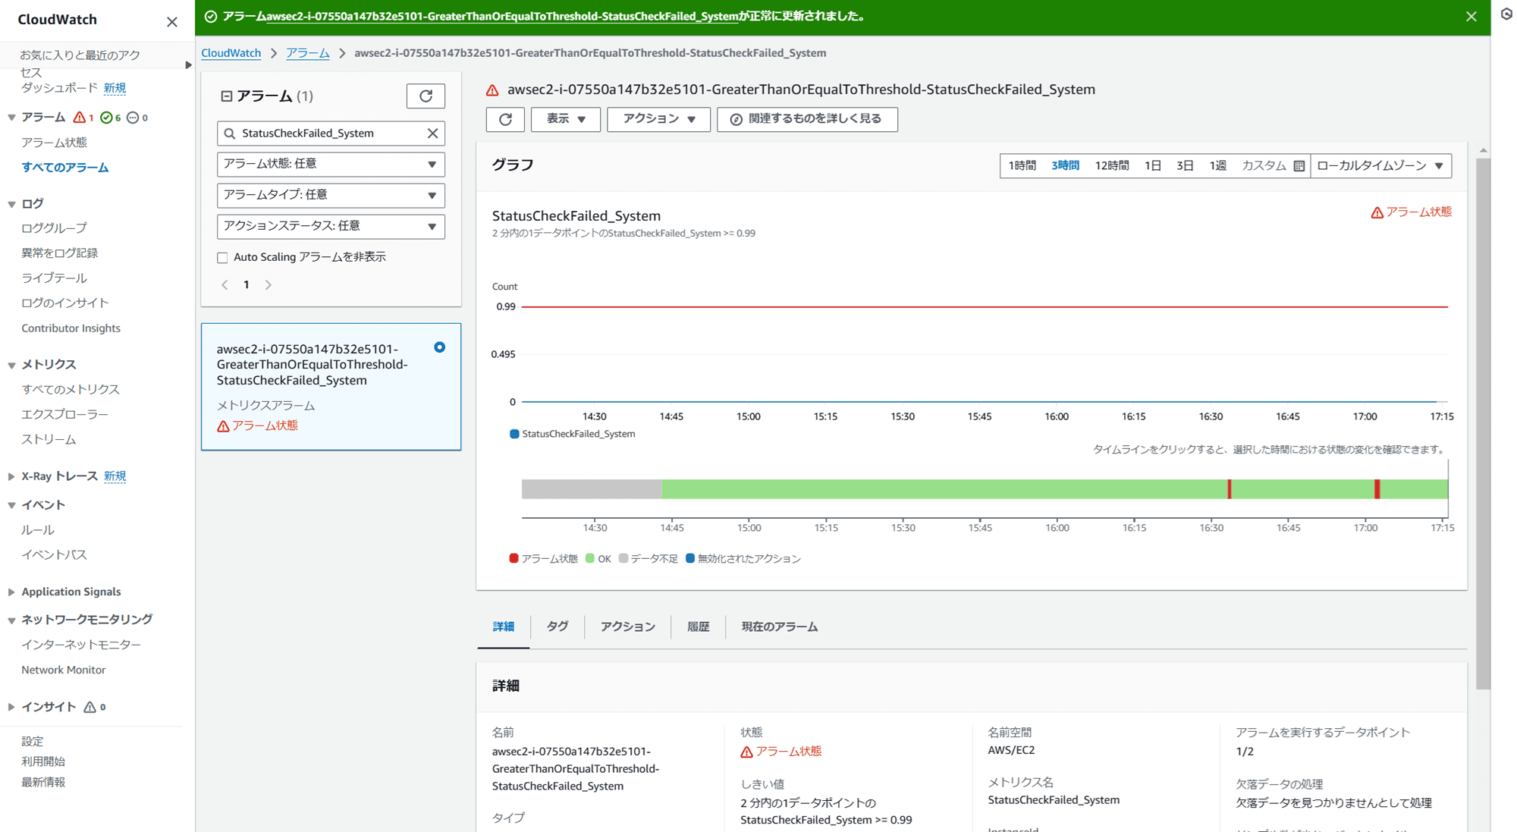1517x832 pixels.
Task: Go to previous alarm list page
Action: point(225,285)
